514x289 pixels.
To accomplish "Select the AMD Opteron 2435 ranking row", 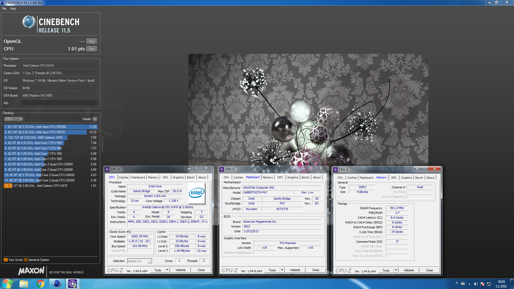I will pyautogui.click(x=51, y=138).
